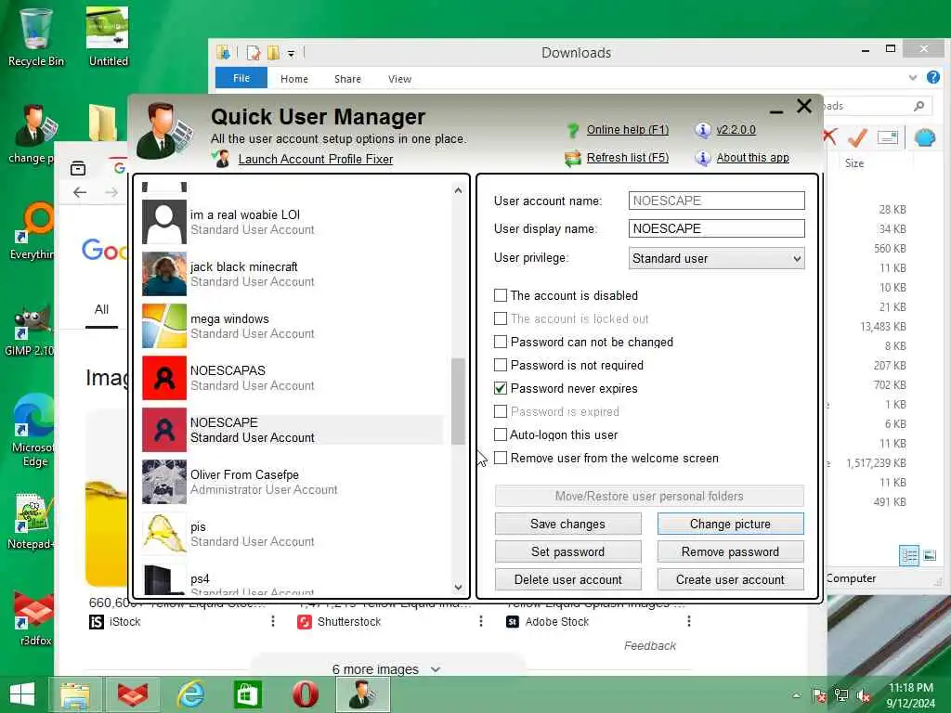Viewport: 951px width, 713px height.
Task: Open File tab in Downloads window
Action: 241,78
